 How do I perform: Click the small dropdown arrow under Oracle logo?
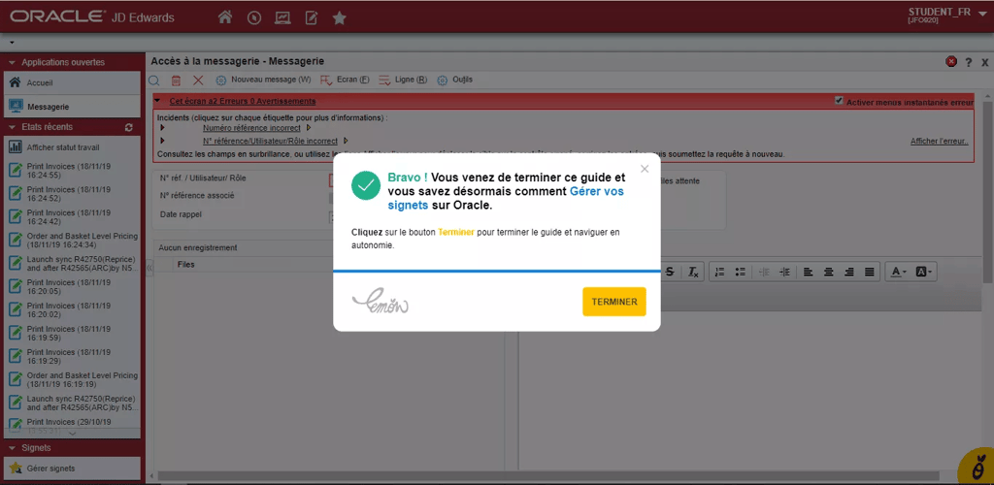coord(12,43)
